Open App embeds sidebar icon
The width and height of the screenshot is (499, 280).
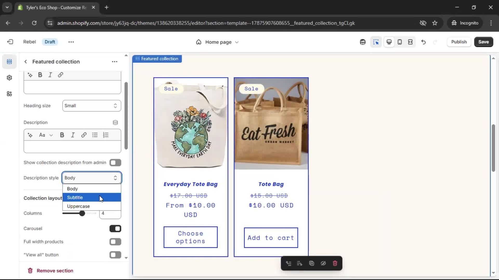[x=9, y=94]
